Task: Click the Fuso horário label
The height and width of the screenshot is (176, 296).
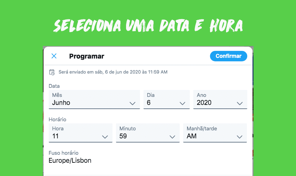Action: click(63, 153)
